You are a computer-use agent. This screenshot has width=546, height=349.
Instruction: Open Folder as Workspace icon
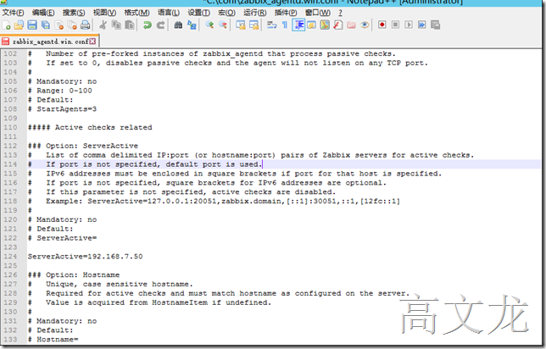coord(351,25)
